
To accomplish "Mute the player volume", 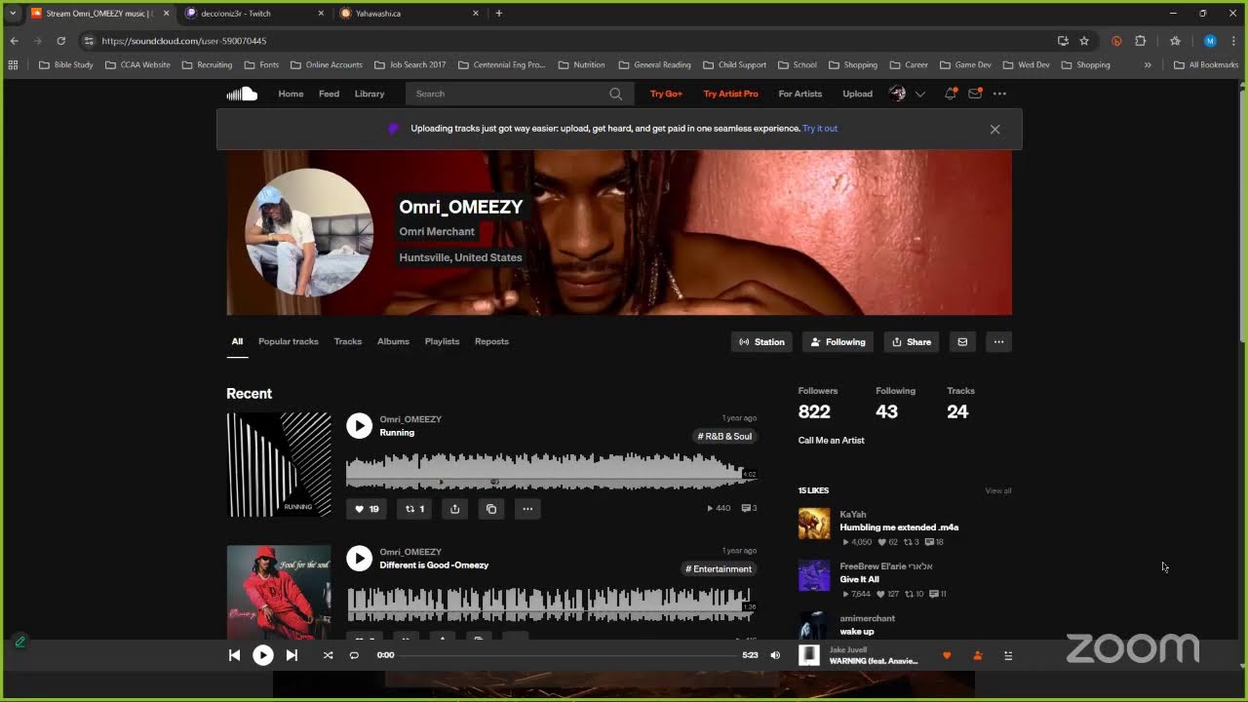I will (x=775, y=655).
